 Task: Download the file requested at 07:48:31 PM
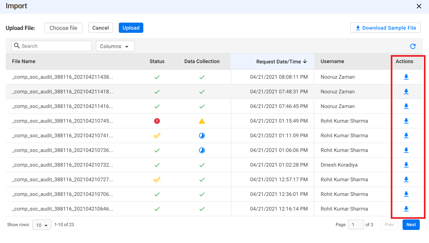(x=406, y=92)
